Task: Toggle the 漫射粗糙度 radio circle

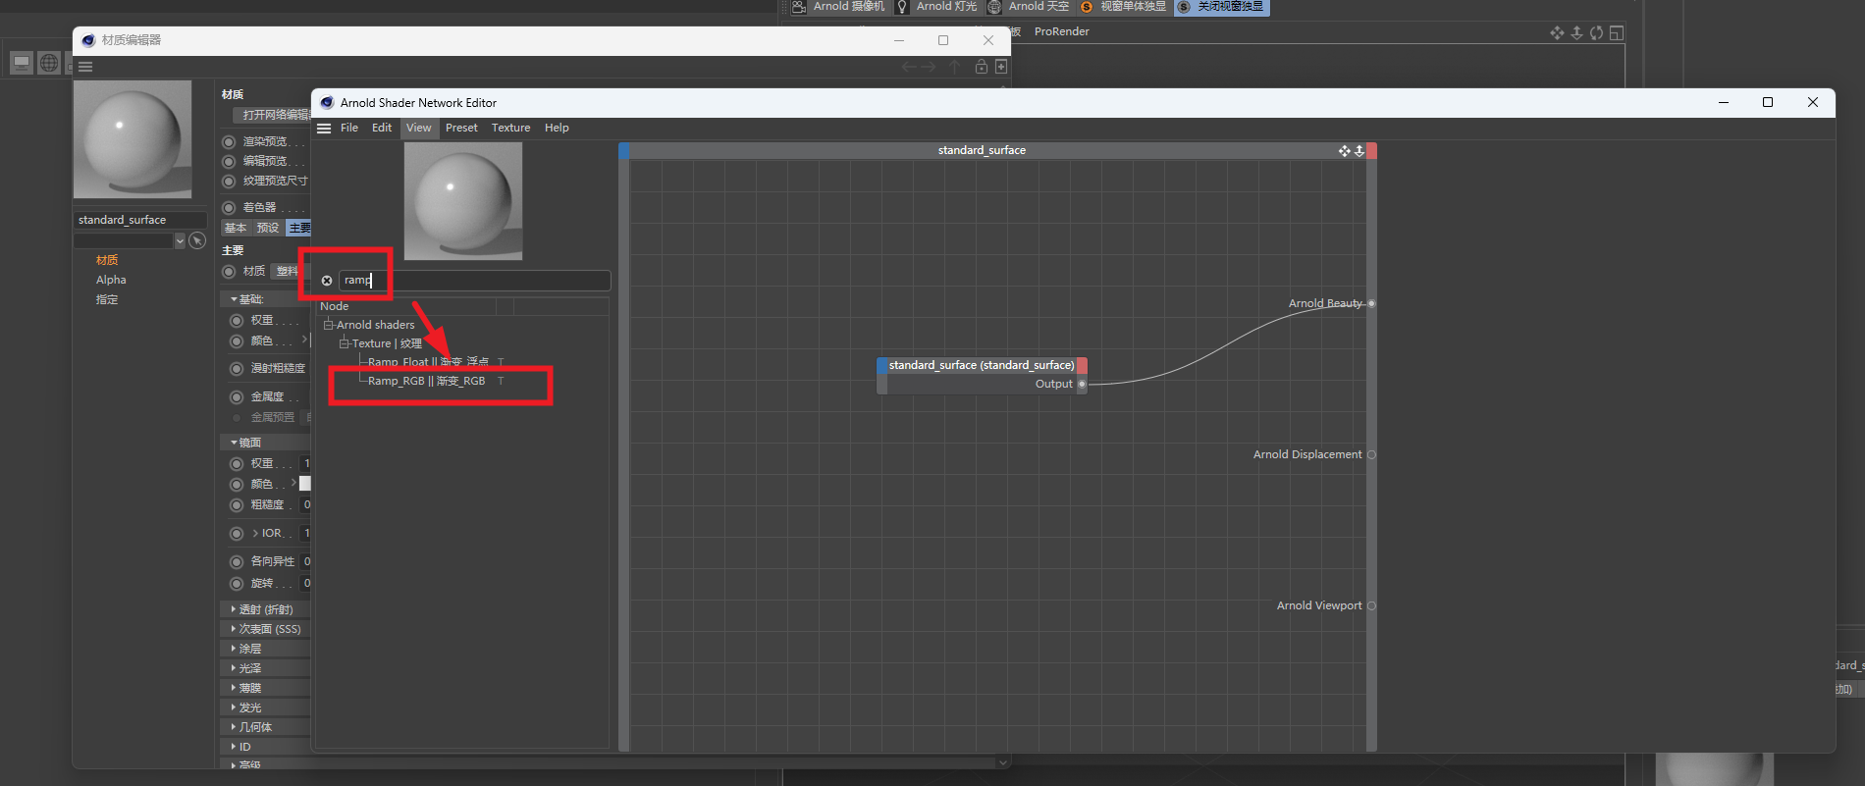Action: [x=237, y=369]
